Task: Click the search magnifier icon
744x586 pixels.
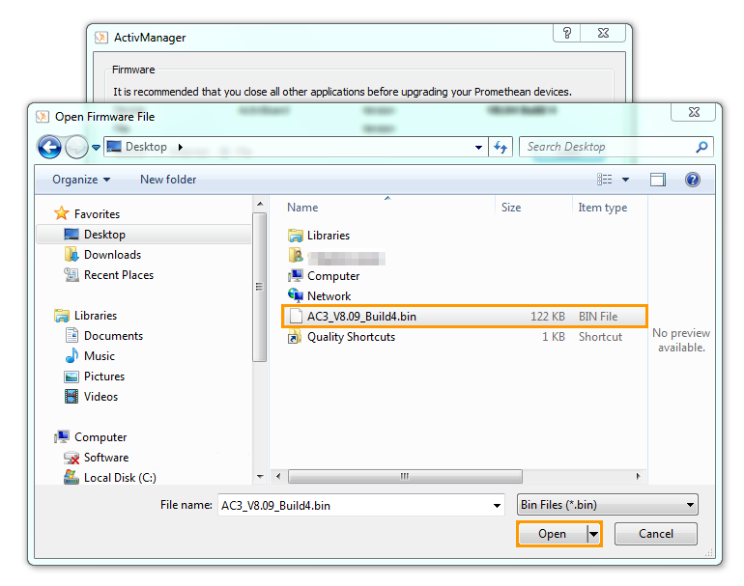Action: [x=701, y=147]
